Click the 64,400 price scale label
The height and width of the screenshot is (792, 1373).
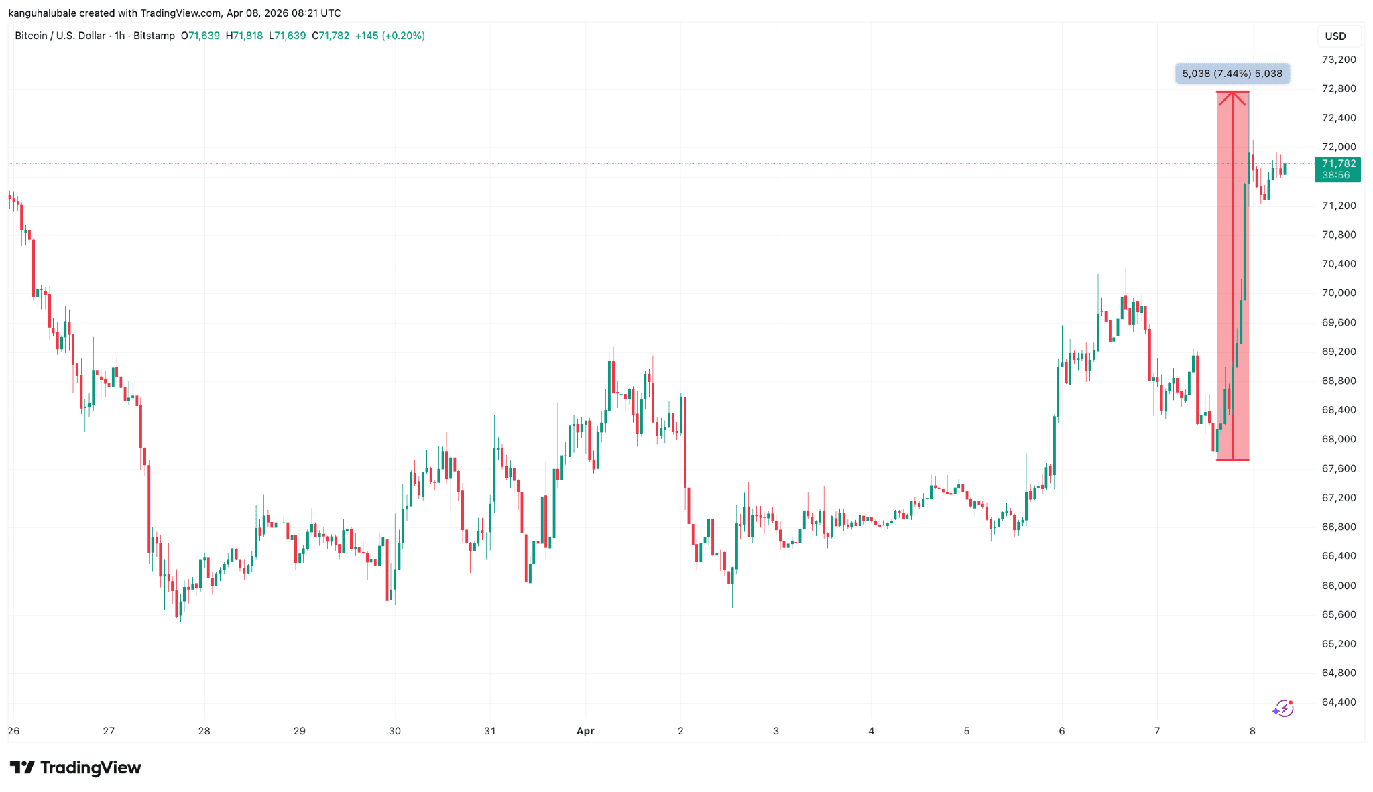point(1338,702)
